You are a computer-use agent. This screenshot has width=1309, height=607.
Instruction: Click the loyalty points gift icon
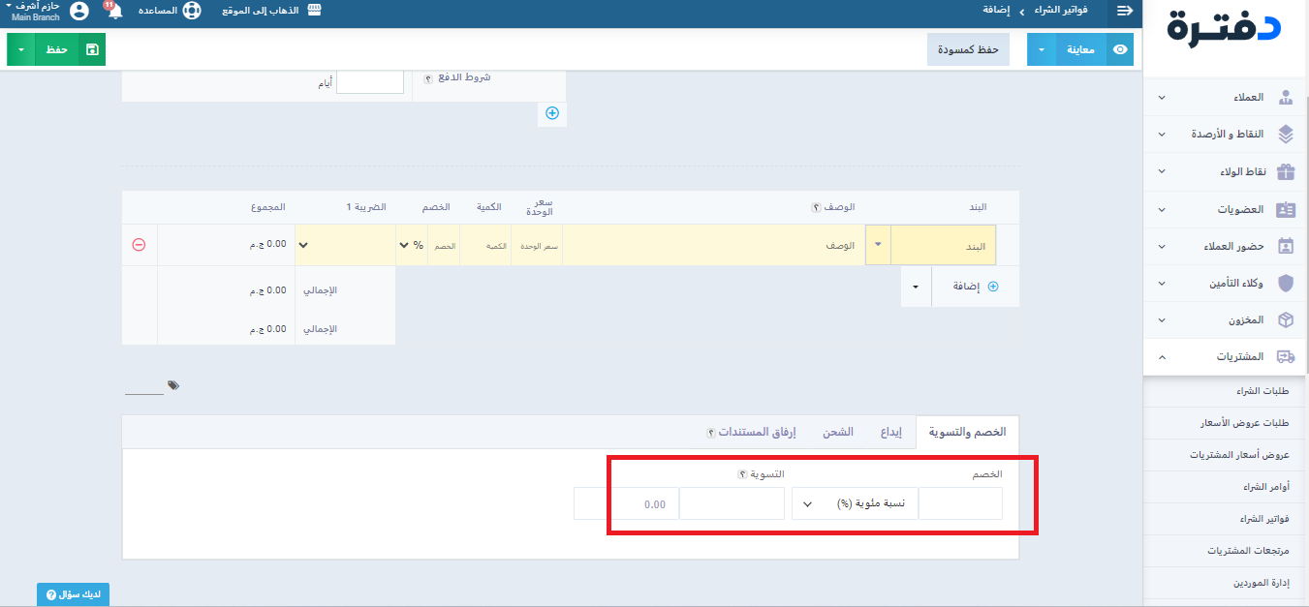pyautogui.click(x=1286, y=171)
